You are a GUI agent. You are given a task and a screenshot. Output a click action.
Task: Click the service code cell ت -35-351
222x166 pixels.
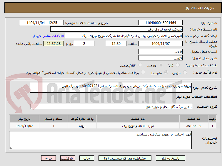[194, 126]
